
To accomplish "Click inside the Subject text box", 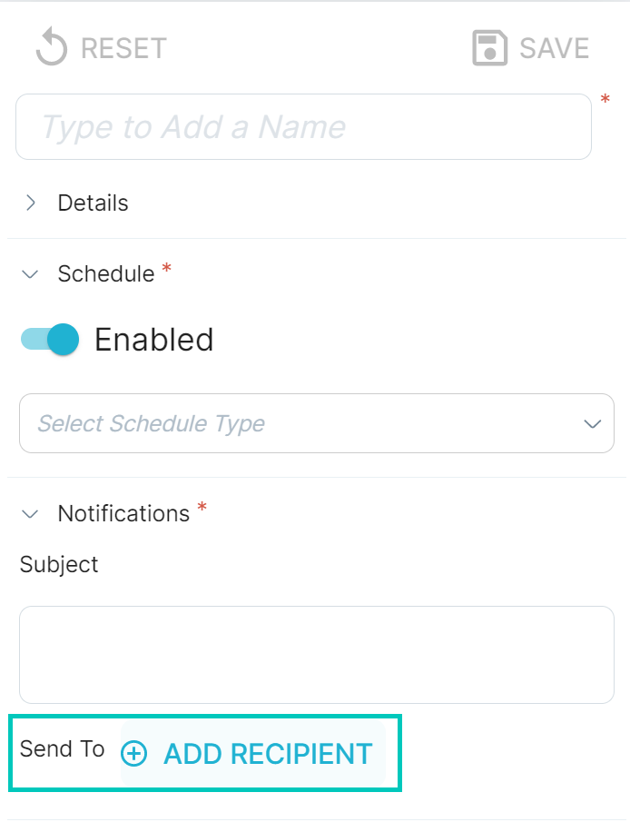I will pos(317,655).
